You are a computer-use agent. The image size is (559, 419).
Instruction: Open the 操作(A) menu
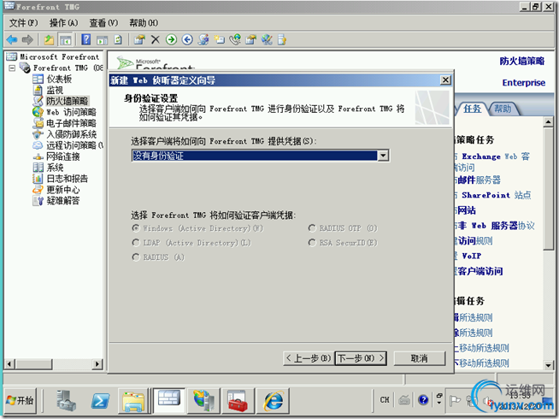(x=63, y=23)
